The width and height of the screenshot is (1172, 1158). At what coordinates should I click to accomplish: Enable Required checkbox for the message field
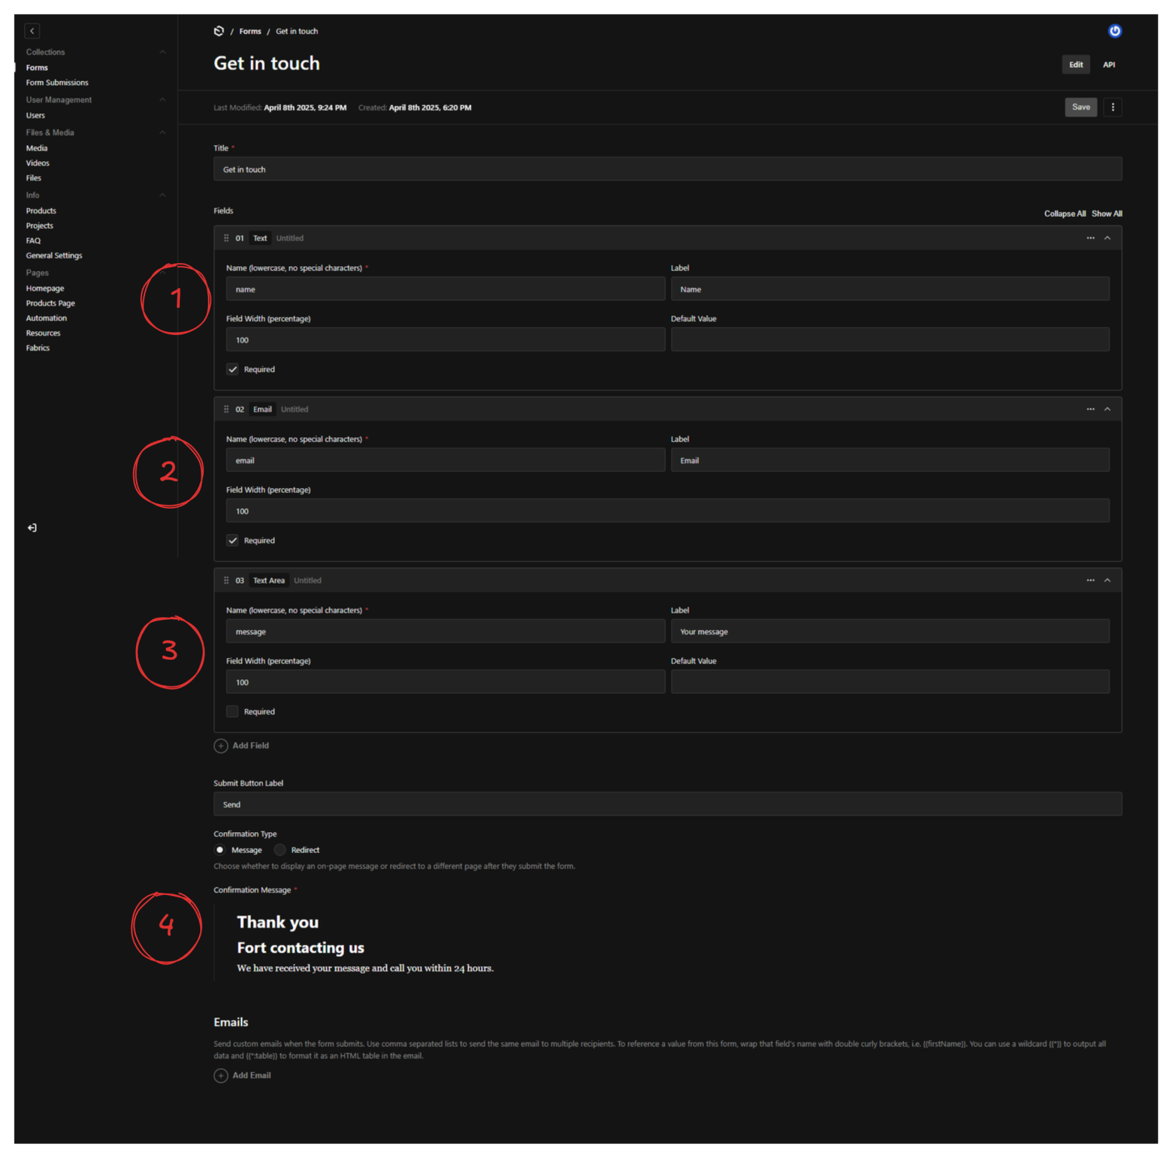coord(232,711)
